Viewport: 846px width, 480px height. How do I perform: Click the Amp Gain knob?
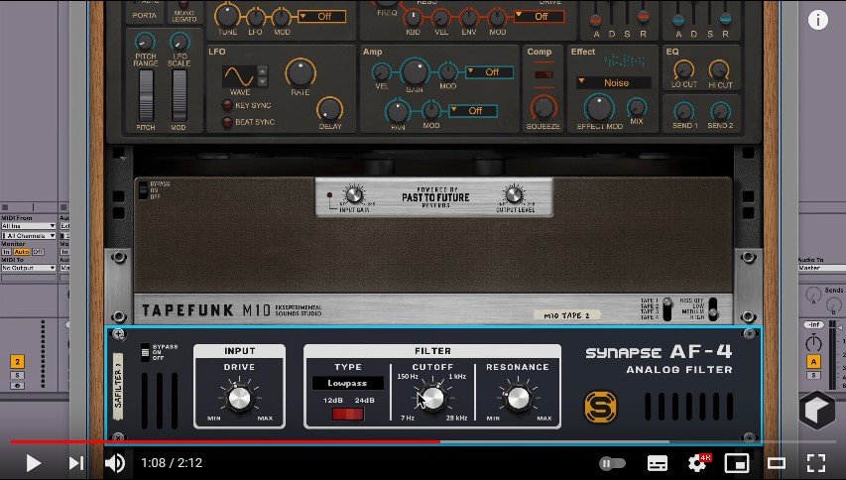[415, 71]
